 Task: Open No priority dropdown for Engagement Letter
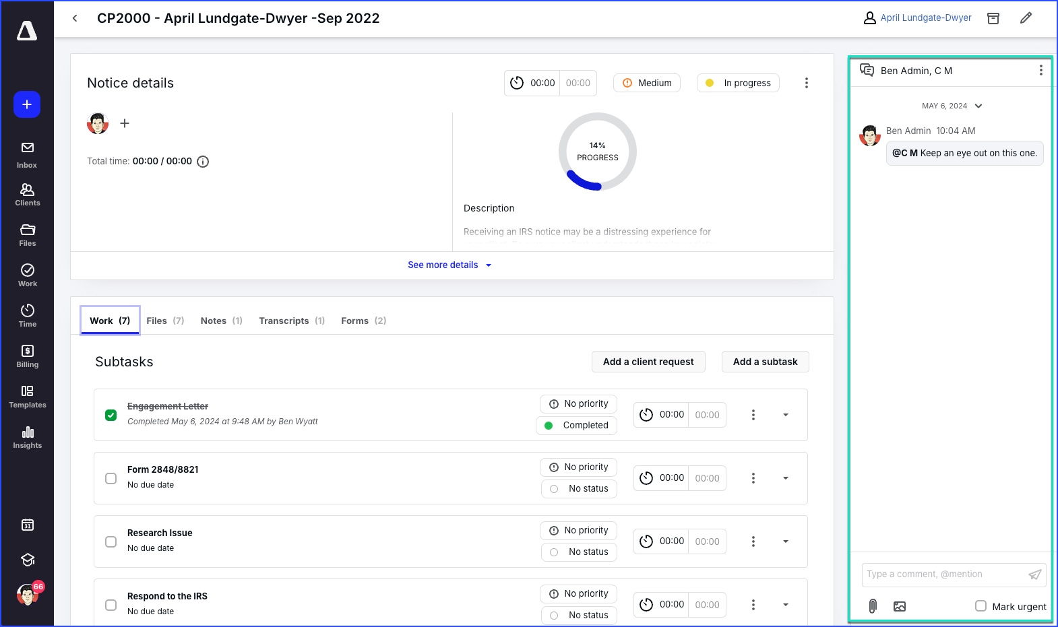578,404
